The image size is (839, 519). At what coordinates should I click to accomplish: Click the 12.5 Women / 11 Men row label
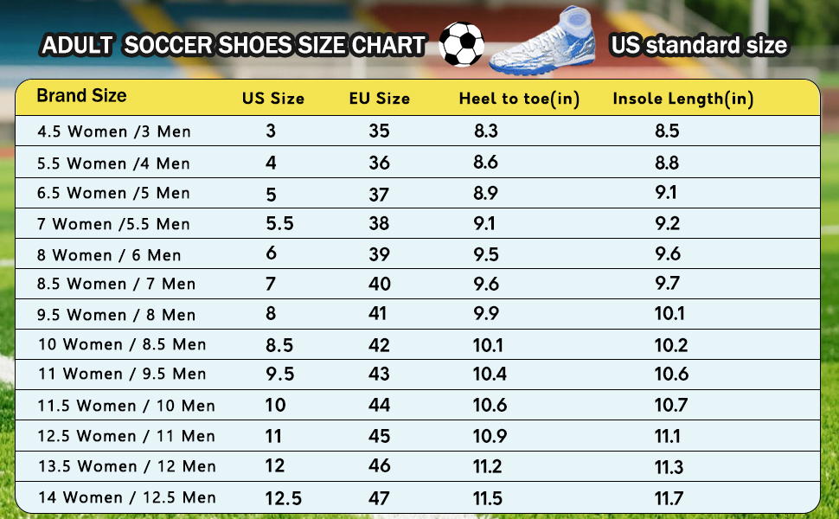click(x=126, y=437)
